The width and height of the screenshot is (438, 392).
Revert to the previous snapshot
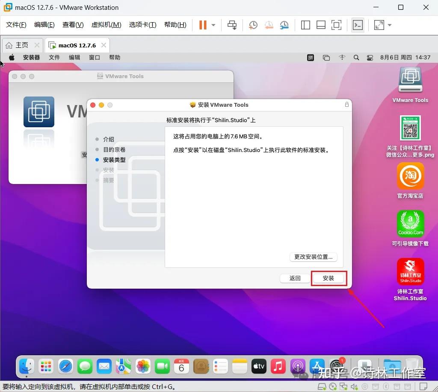(269, 25)
